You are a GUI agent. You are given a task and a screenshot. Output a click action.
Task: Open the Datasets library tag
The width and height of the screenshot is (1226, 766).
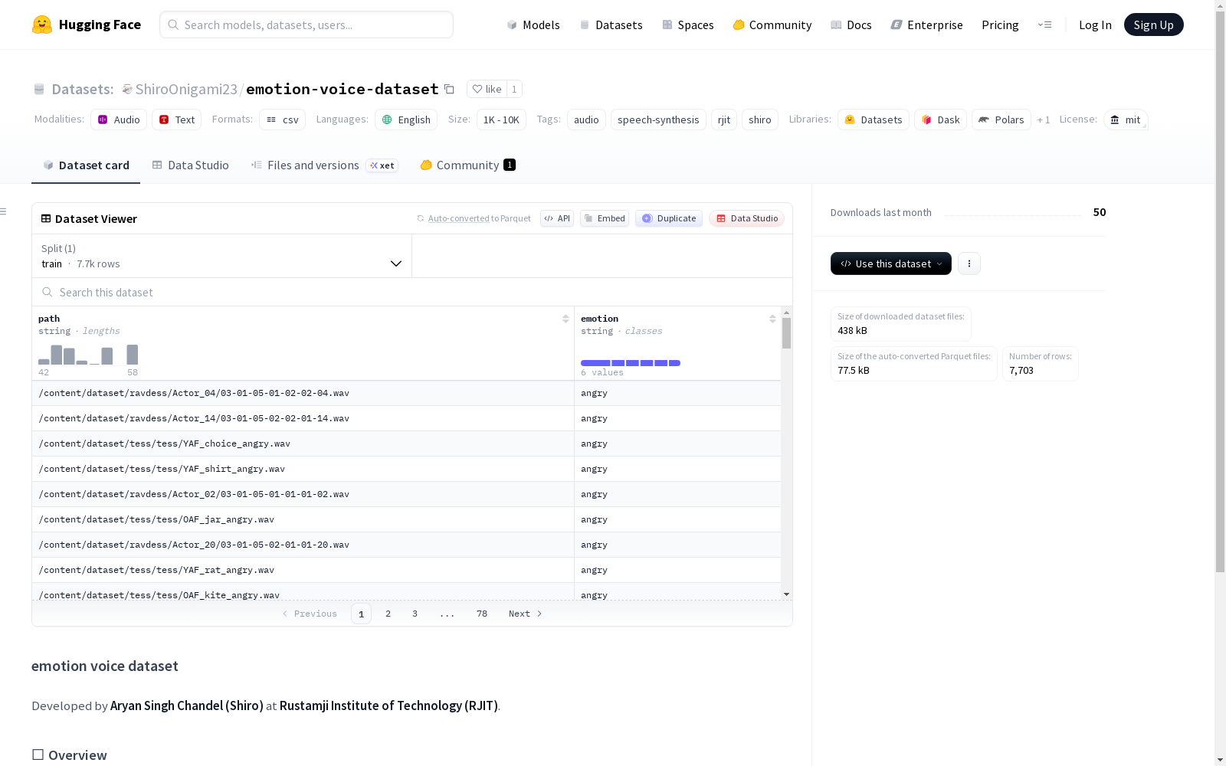pyautogui.click(x=874, y=119)
